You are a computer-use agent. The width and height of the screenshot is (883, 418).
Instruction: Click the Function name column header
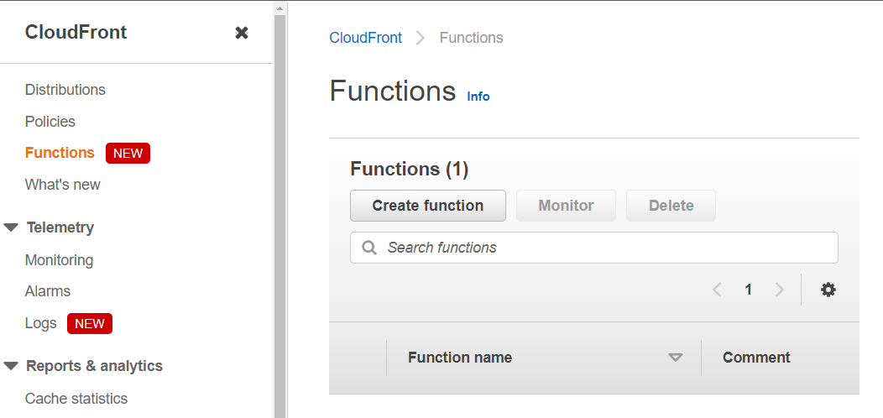pos(459,358)
